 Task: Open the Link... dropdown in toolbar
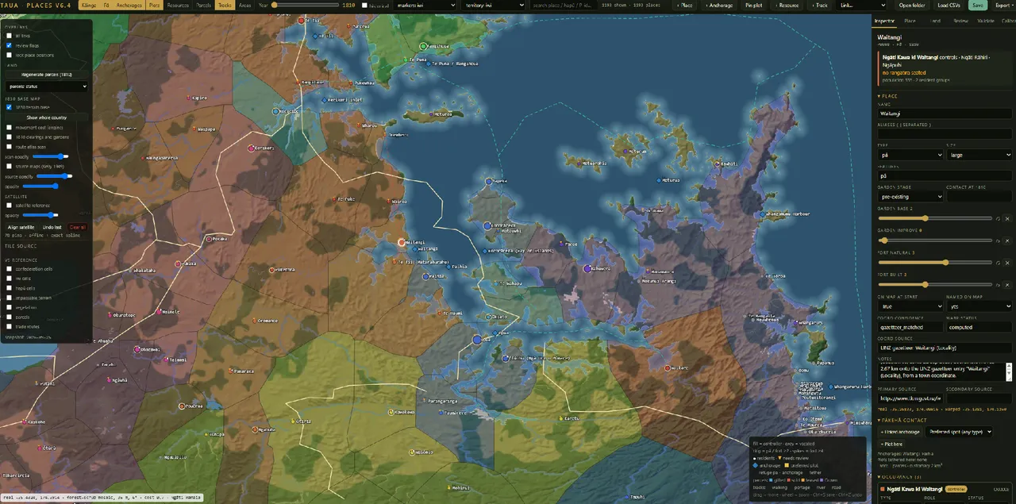pos(863,5)
